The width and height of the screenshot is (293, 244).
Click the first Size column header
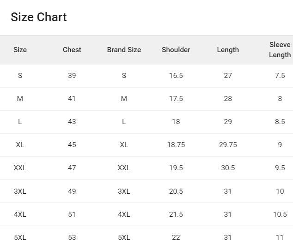(20, 50)
